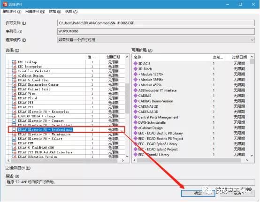The height and width of the screenshot is (202, 260).
Task: Click the Triathlon Werkstatt license icon
Action: coord(14,71)
